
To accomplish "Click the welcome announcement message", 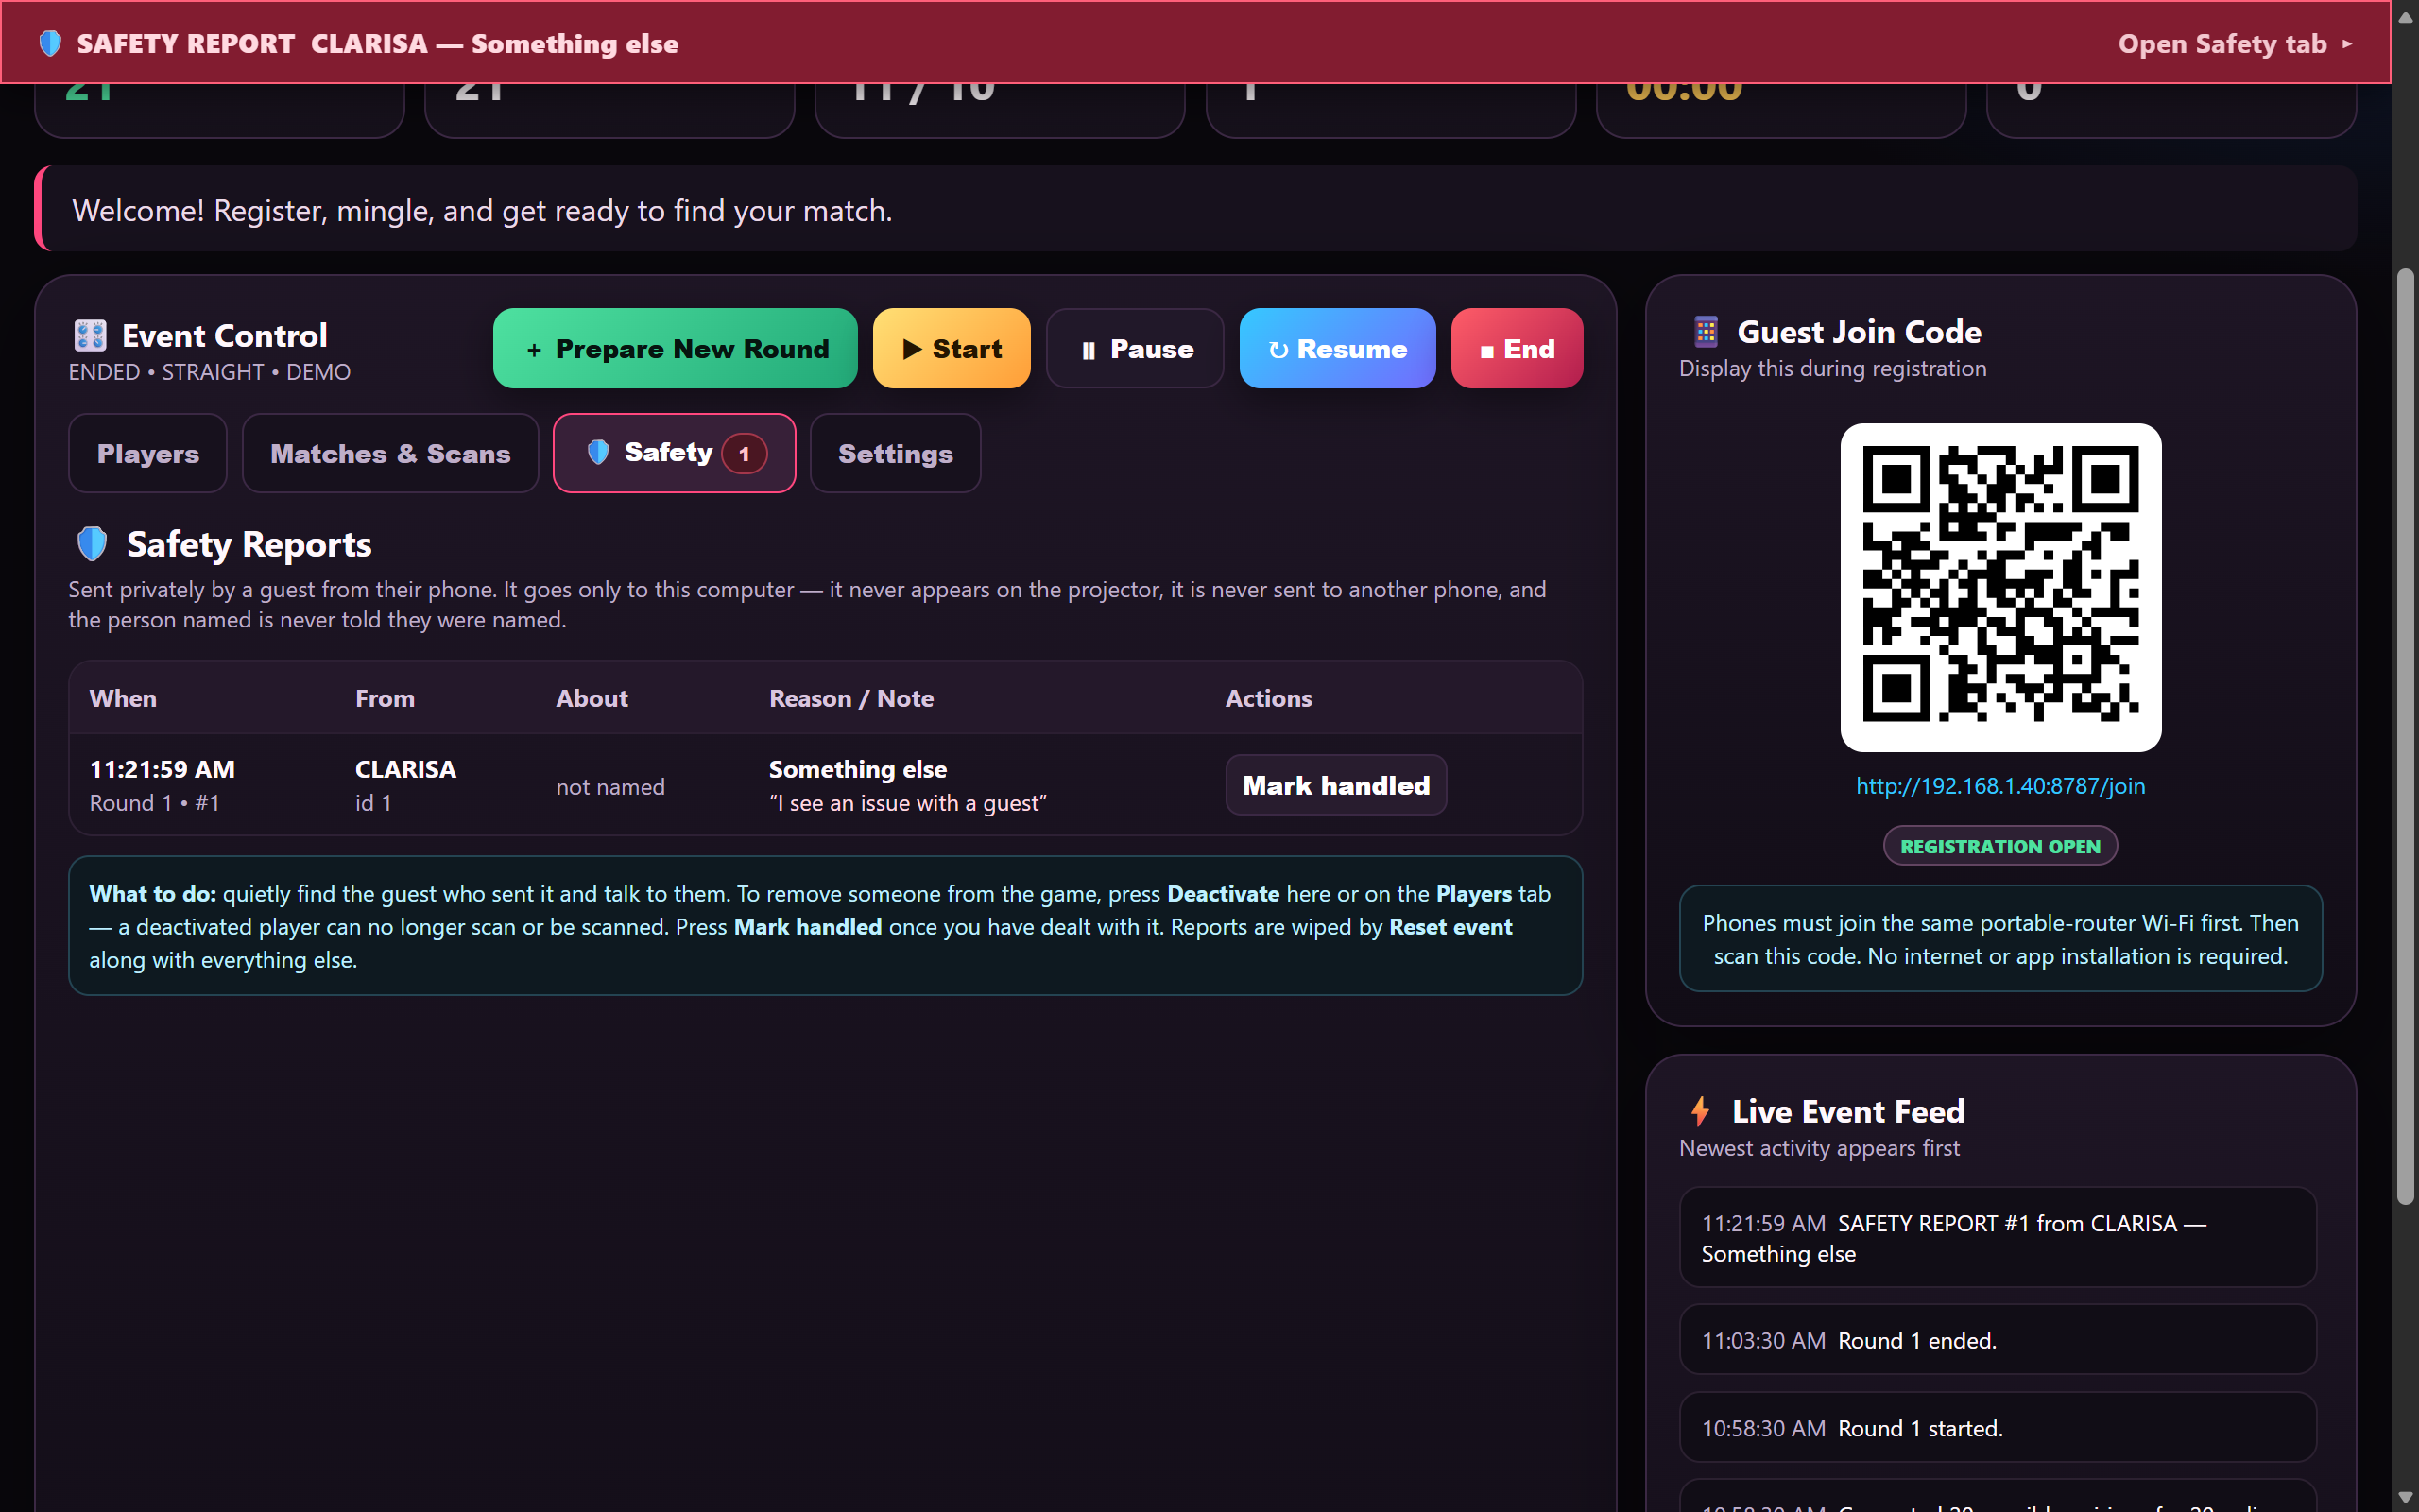I will tap(1195, 210).
